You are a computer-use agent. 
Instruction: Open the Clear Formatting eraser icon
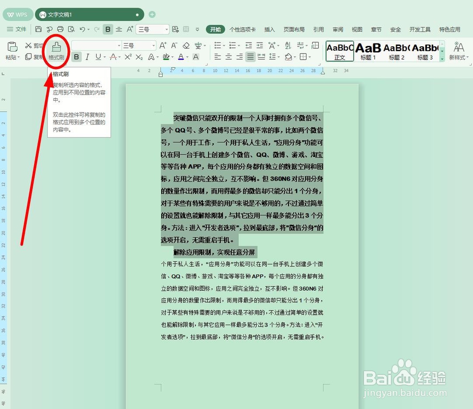point(186,45)
